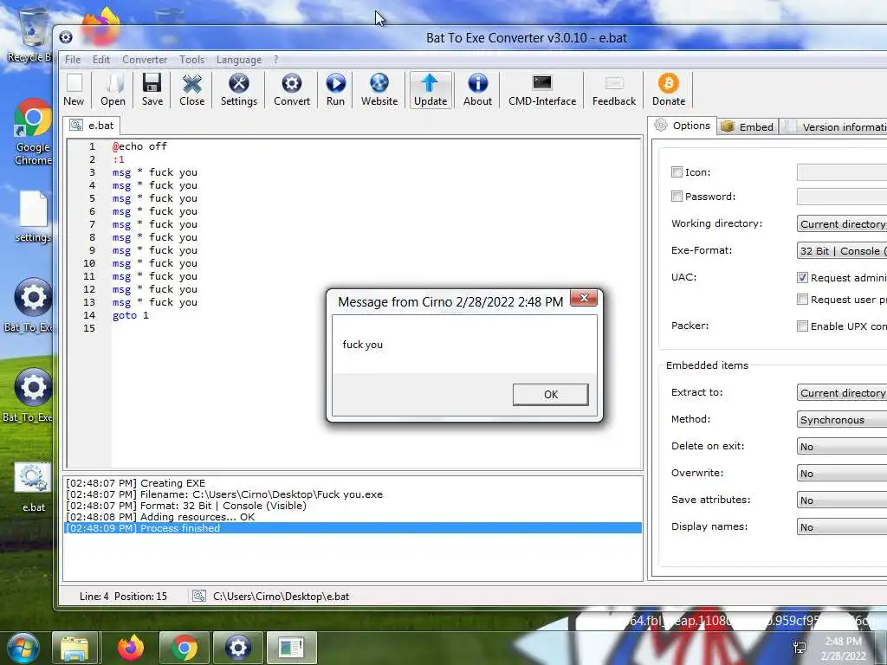Click the status bar path C:\Users\Cirno\Desktop\e.bat
The height and width of the screenshot is (665, 887).
[282, 597]
